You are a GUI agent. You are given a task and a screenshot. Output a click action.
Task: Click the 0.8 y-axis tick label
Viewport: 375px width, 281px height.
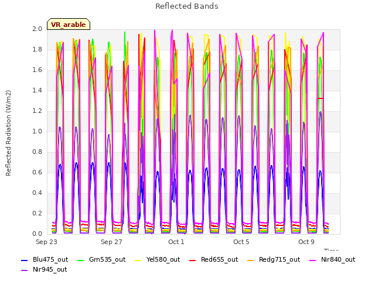click(x=37, y=152)
